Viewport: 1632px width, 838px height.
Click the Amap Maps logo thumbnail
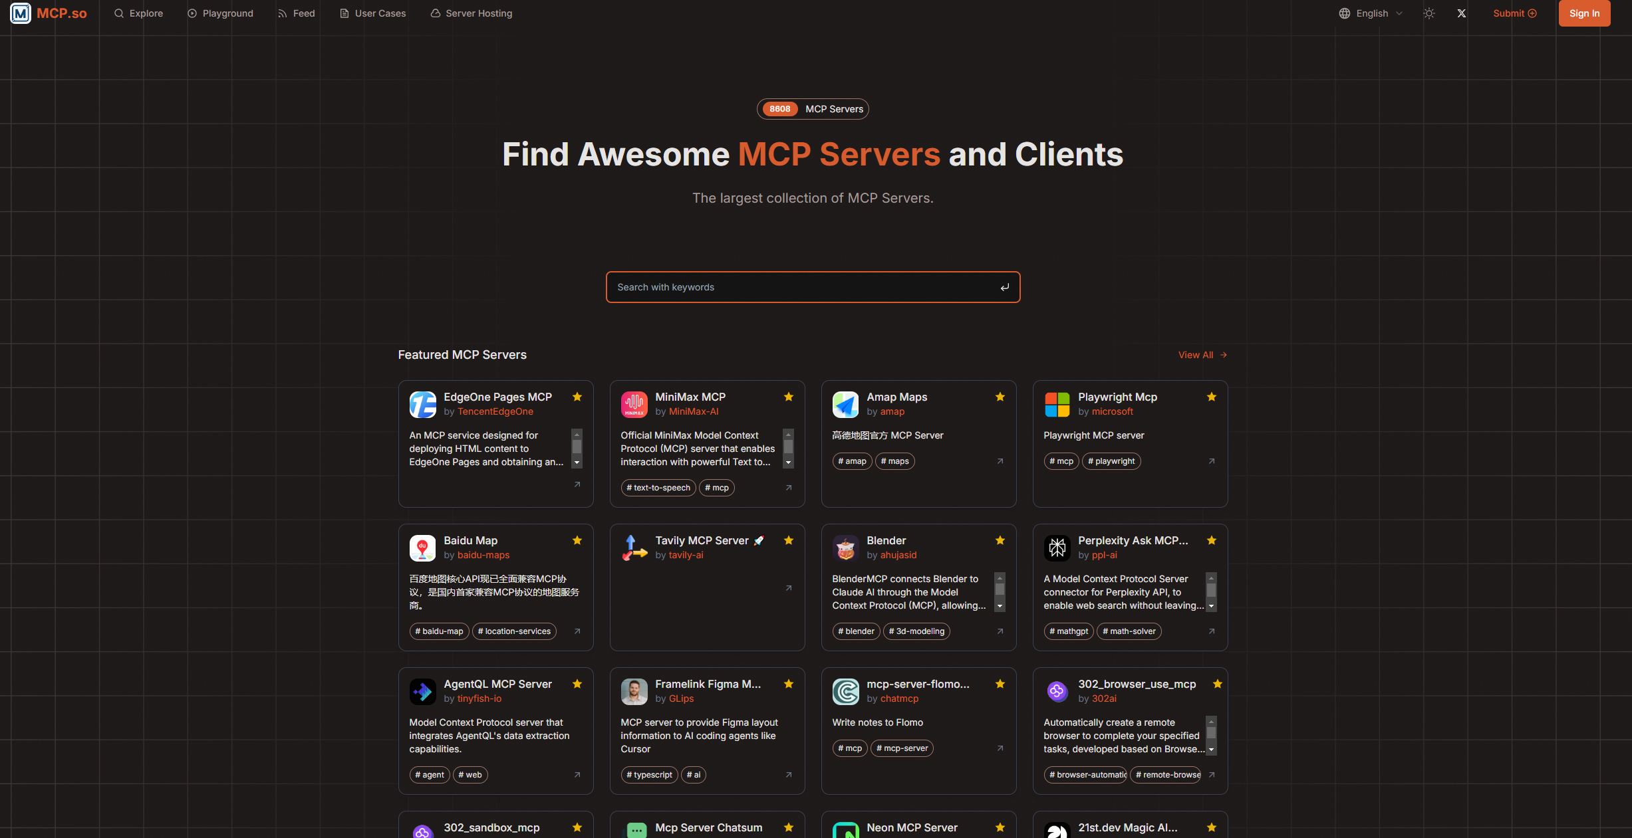tap(845, 404)
